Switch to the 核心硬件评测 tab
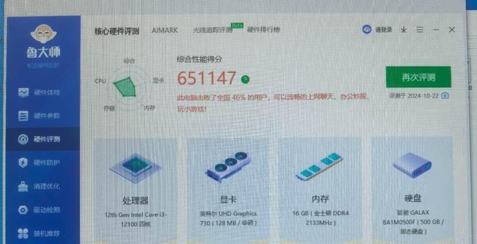 tap(117, 31)
